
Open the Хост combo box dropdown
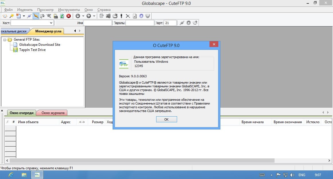[x=51, y=23]
